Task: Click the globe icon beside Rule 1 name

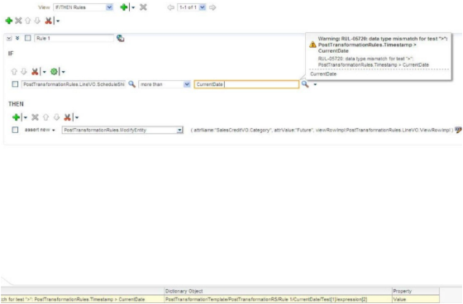Action: pyautogui.click(x=120, y=38)
